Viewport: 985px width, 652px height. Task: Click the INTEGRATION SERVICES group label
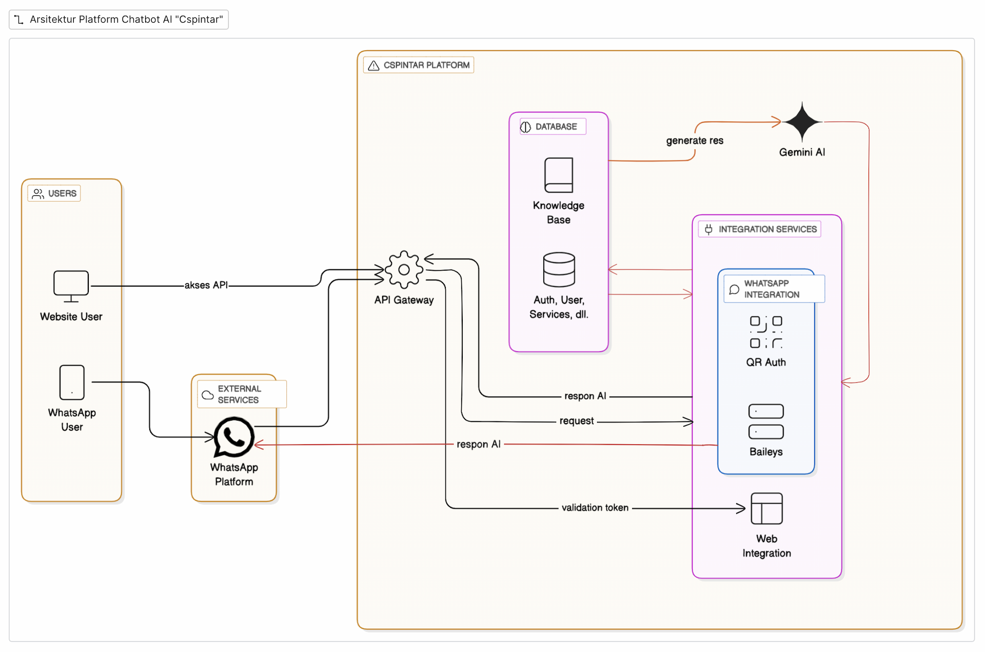tap(760, 229)
